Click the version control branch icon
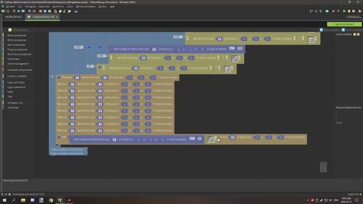Screen dimensions: 363x204 point(311,11)
